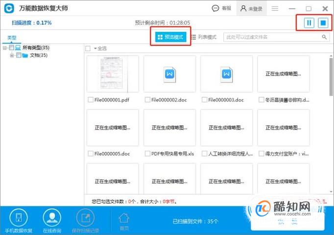Click File0000002.doc file name
This screenshot has height=235, width=334.
click(169, 100)
